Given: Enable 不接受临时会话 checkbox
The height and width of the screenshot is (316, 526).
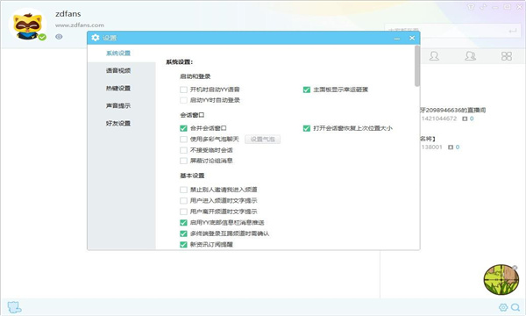Looking at the screenshot, I should point(183,150).
